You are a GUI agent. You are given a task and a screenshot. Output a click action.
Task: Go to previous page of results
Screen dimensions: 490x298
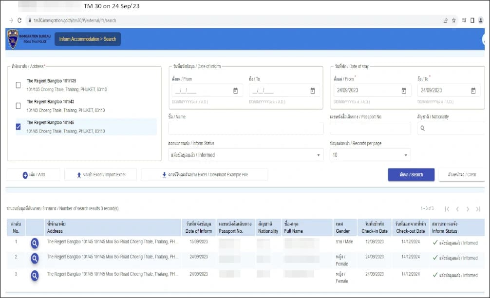point(457,209)
